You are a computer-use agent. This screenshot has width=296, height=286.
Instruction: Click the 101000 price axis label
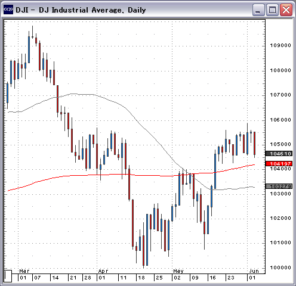[x=280, y=243]
